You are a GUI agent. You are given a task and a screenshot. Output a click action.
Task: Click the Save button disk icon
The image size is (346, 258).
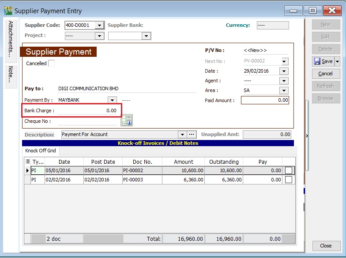click(317, 61)
